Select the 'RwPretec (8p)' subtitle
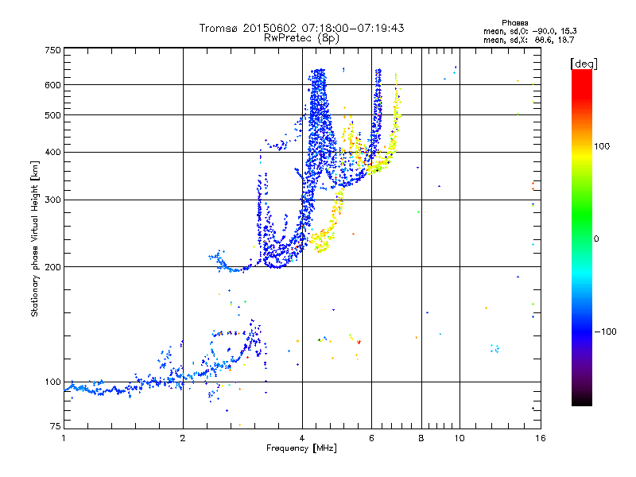The height and width of the screenshot is (477, 636). coord(301,38)
